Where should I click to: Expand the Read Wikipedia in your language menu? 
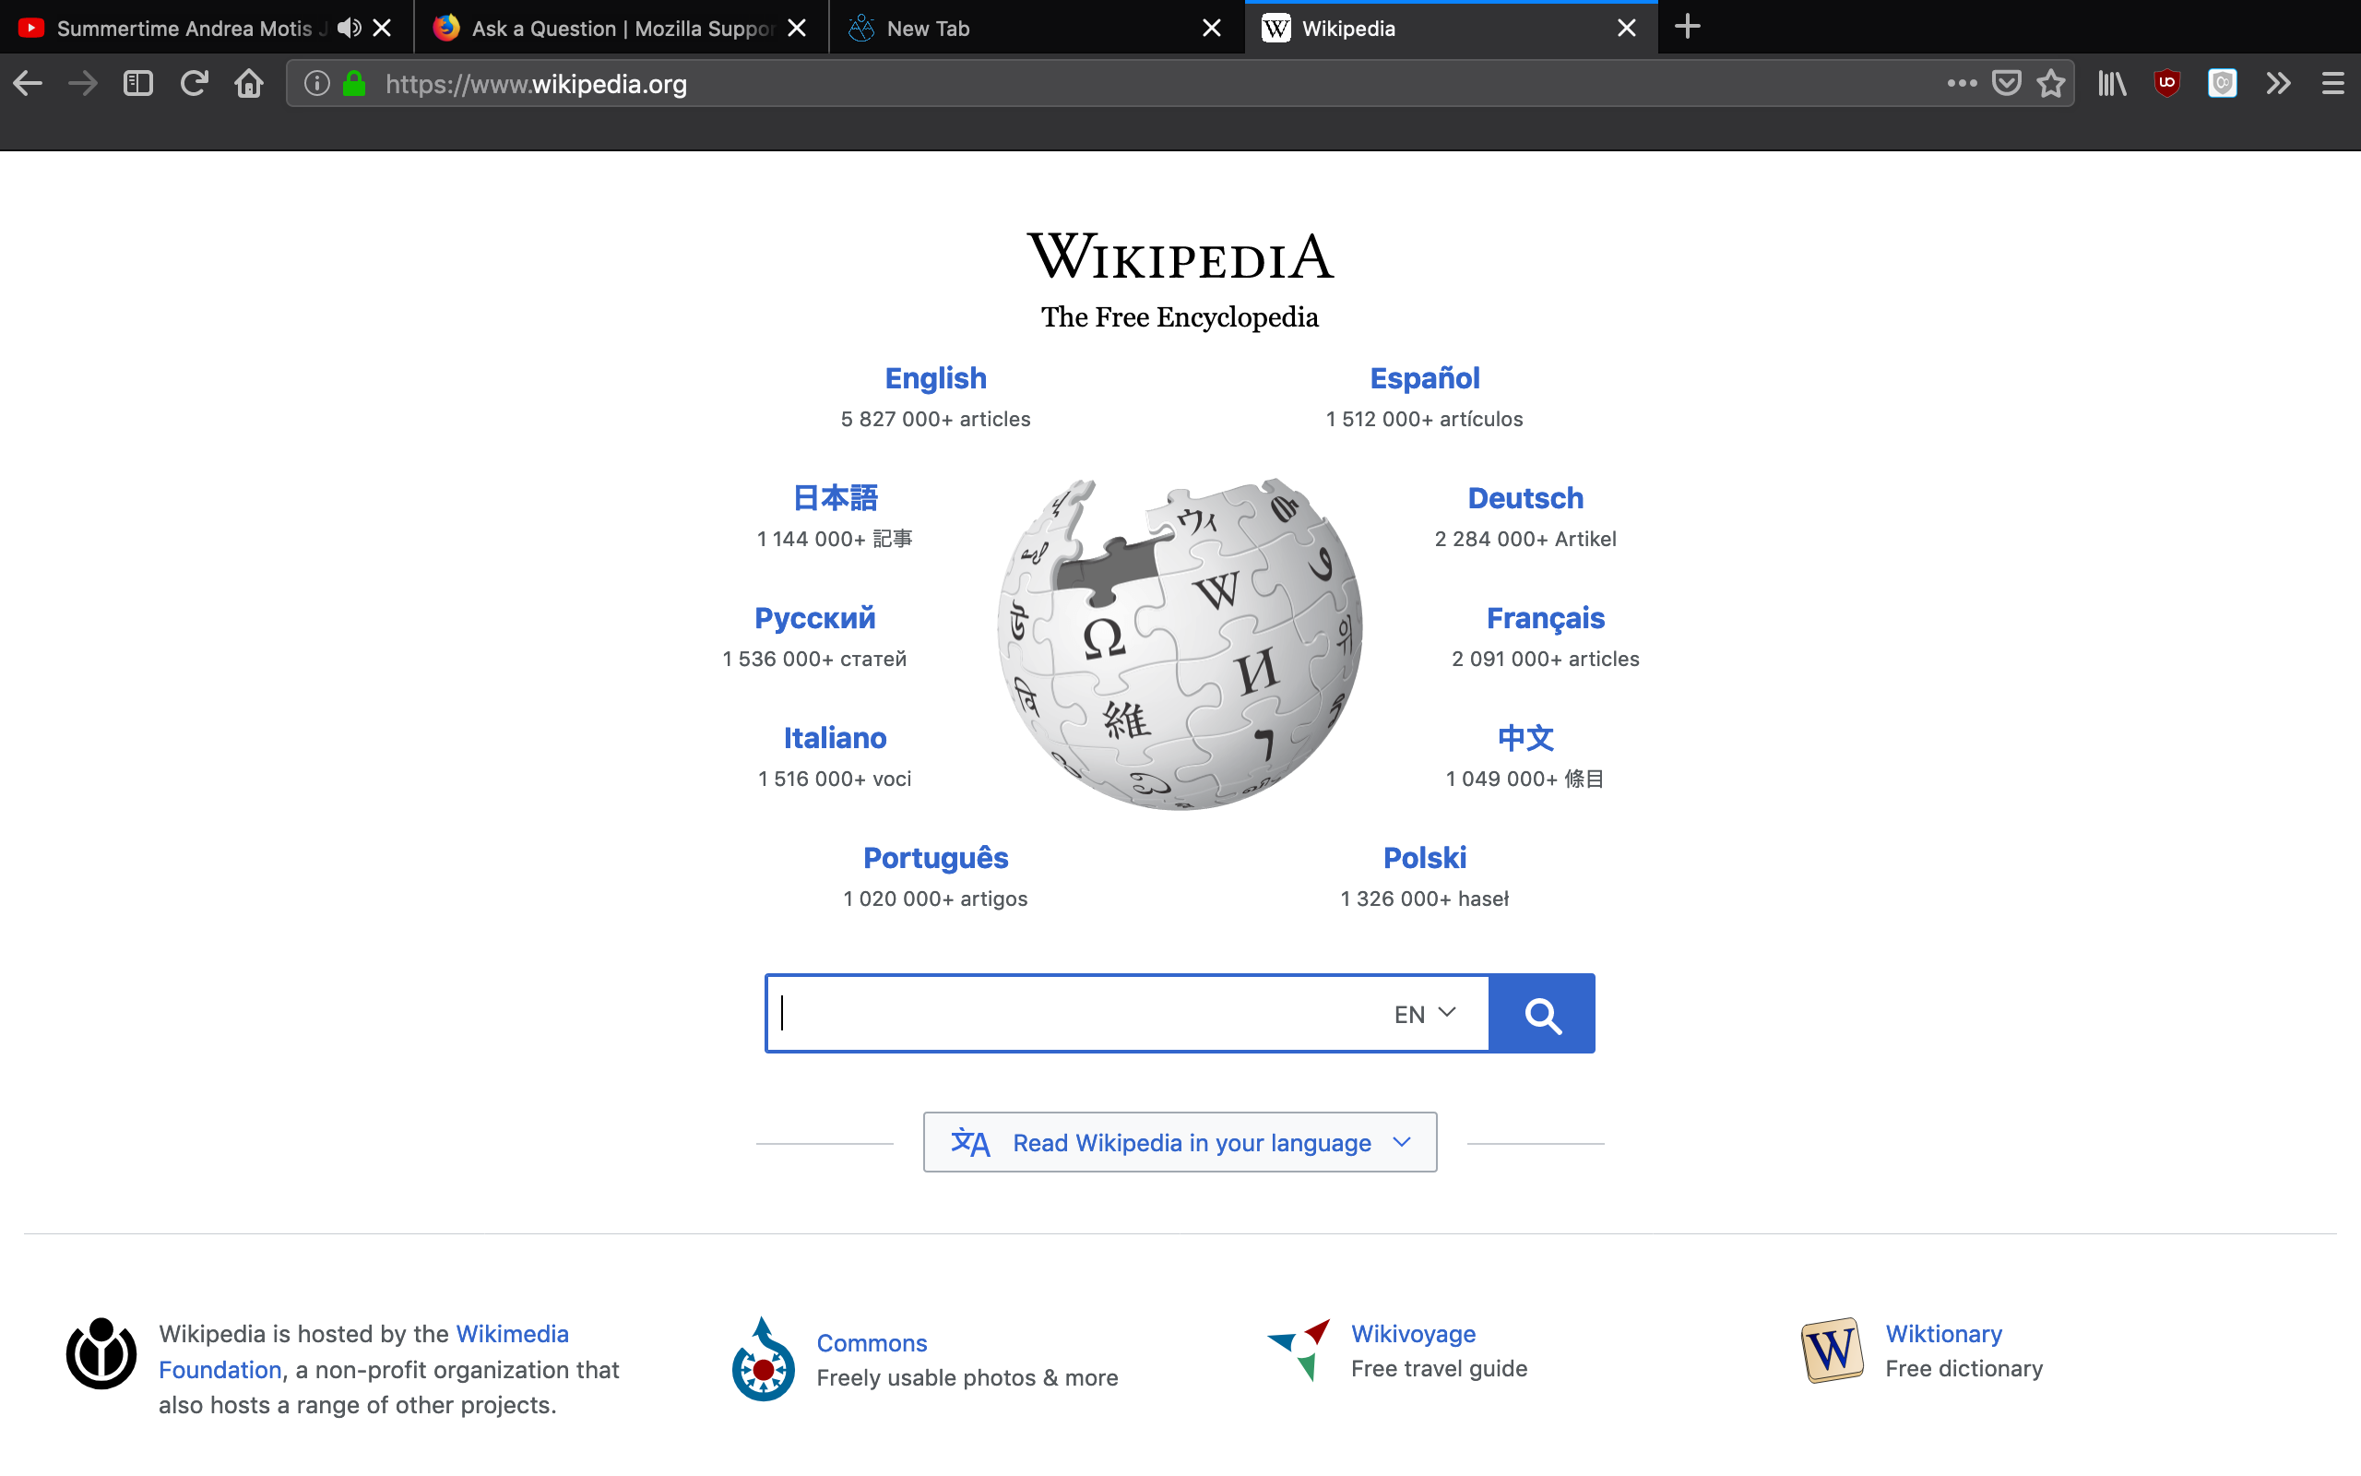tap(1180, 1141)
